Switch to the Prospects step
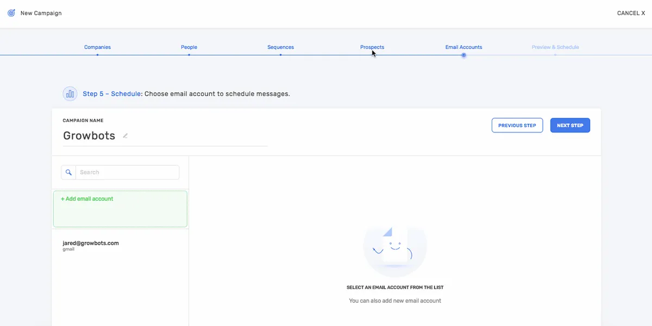This screenshot has height=326, width=652. [372, 47]
